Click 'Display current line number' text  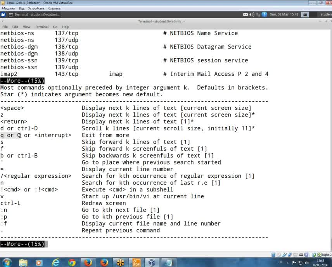128,169
